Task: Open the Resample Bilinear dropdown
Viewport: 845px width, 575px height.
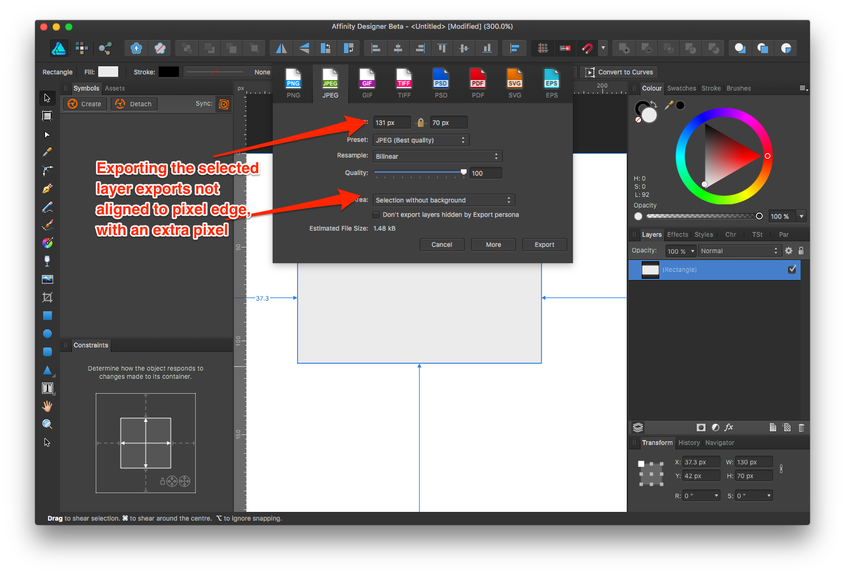Action: (438, 156)
